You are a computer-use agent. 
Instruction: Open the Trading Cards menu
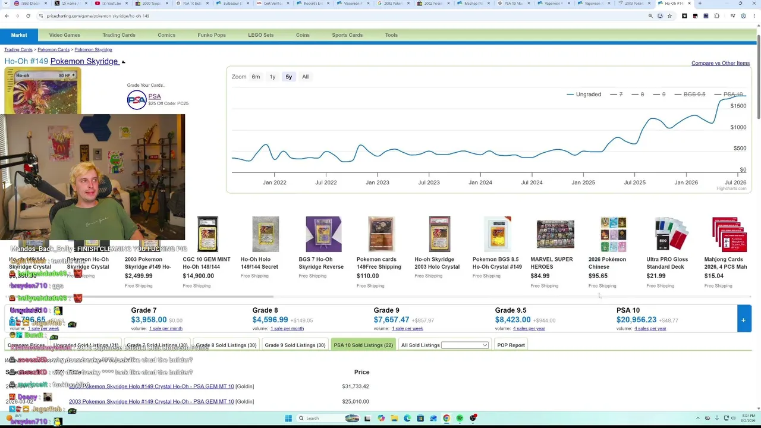coord(119,35)
